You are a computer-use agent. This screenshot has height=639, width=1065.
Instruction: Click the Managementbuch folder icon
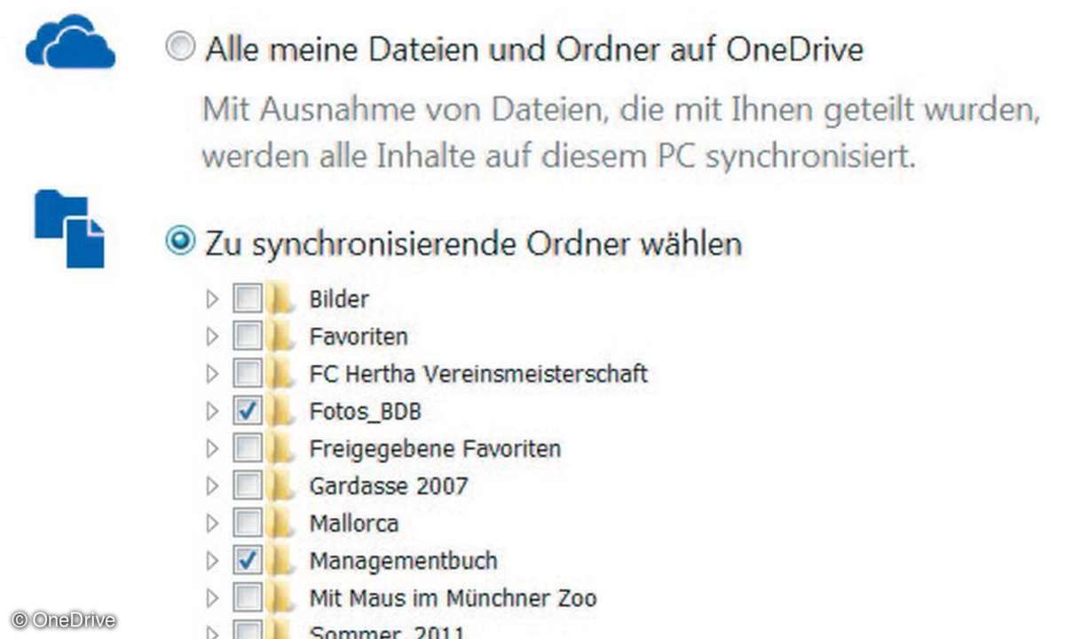[x=281, y=560]
